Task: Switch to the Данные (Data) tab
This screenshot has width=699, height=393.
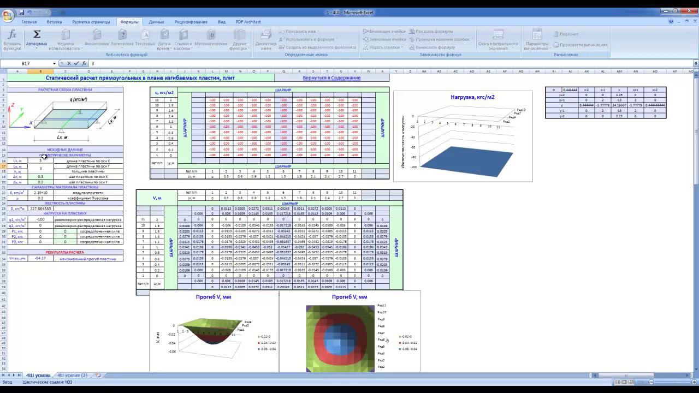Action: (x=156, y=22)
